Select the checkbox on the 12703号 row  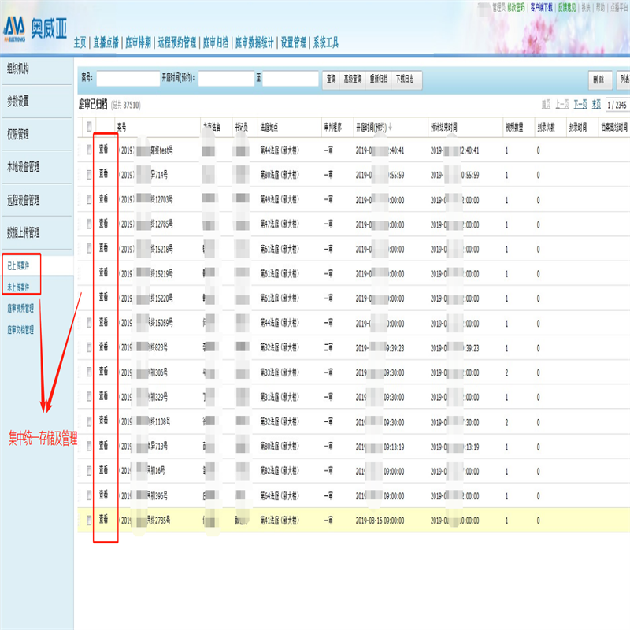[89, 200]
